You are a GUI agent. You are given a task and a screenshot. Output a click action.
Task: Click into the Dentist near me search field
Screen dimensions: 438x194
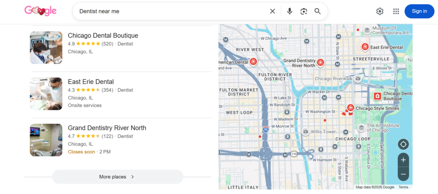(x=171, y=11)
